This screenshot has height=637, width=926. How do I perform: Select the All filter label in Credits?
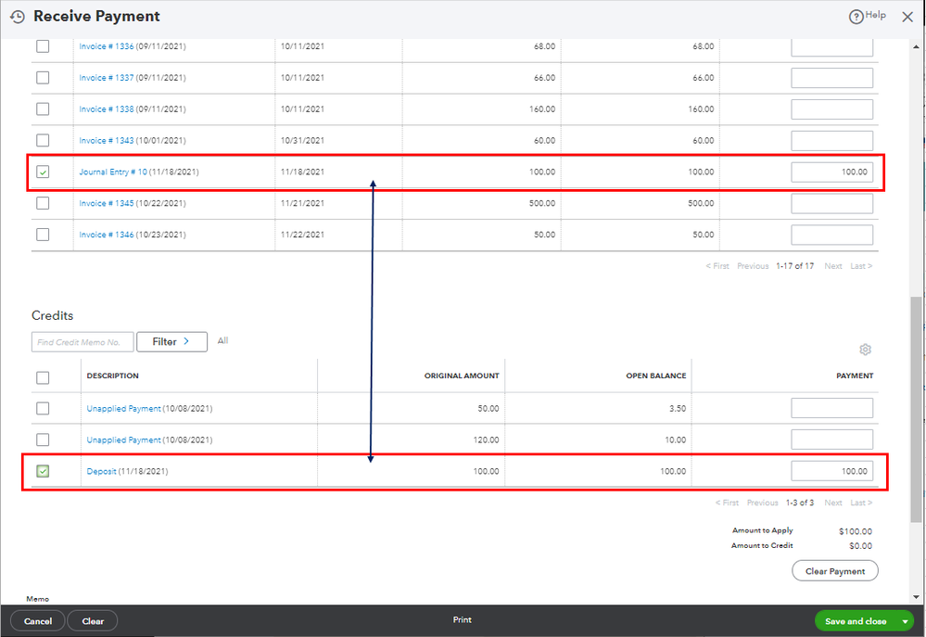[x=222, y=340]
